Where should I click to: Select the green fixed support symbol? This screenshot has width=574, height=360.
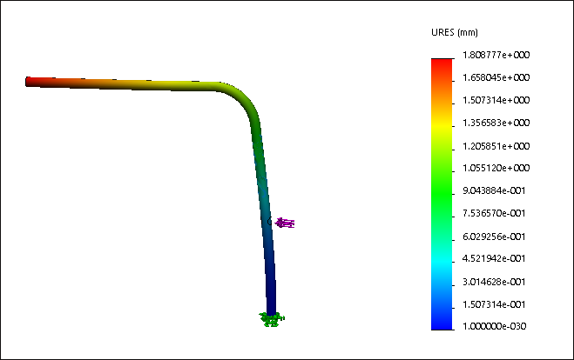[x=272, y=319]
